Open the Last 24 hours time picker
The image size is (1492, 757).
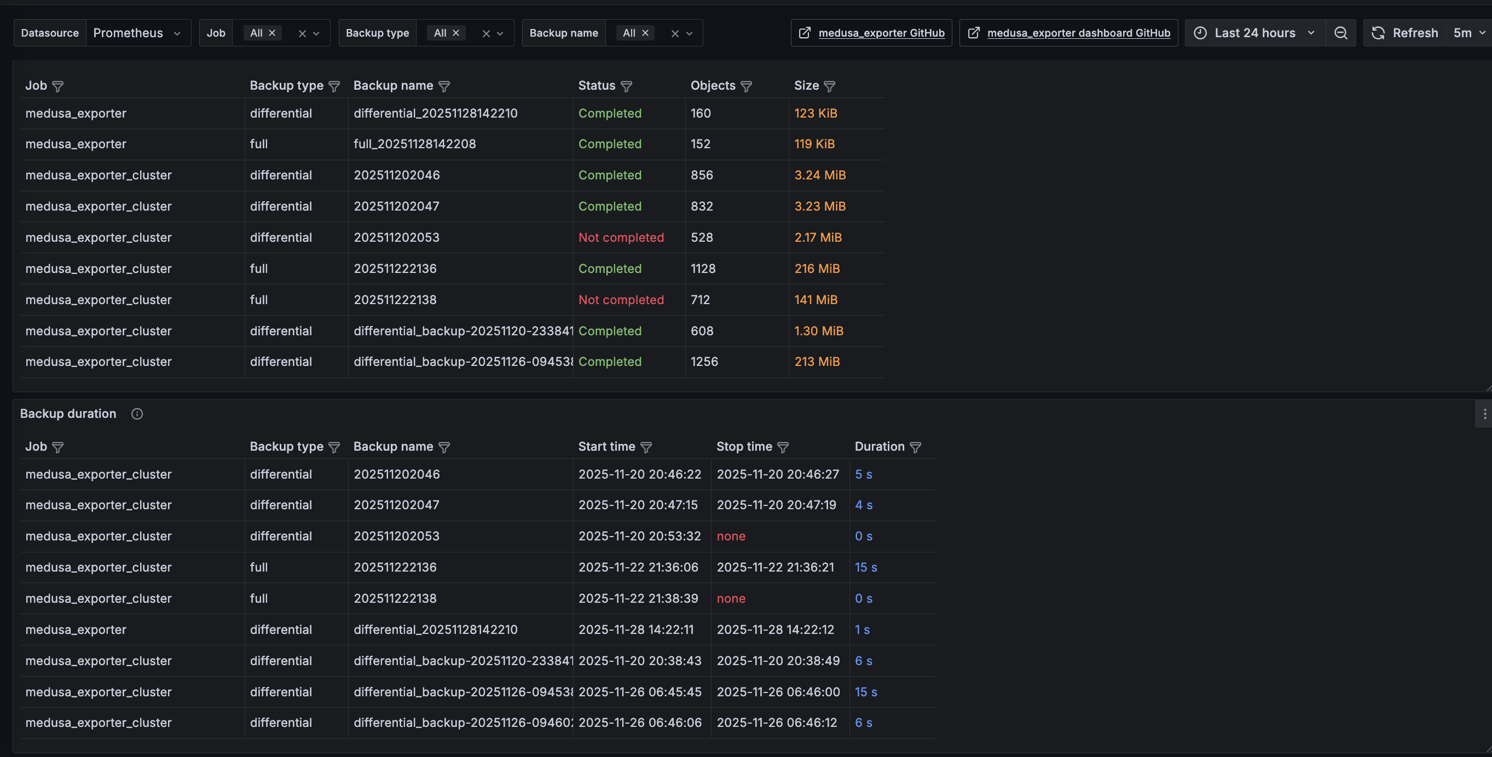pos(1254,33)
